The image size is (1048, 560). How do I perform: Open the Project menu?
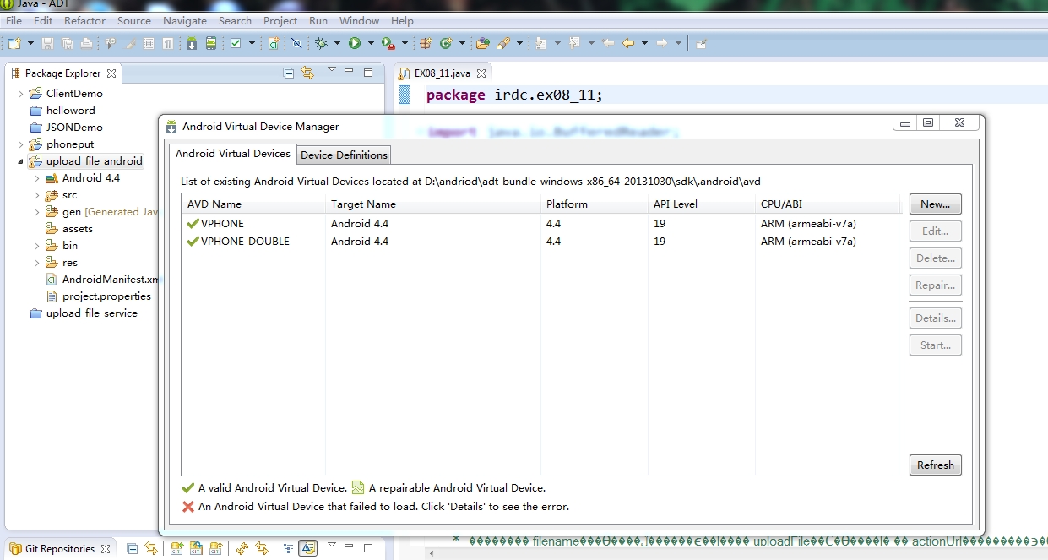(x=280, y=20)
